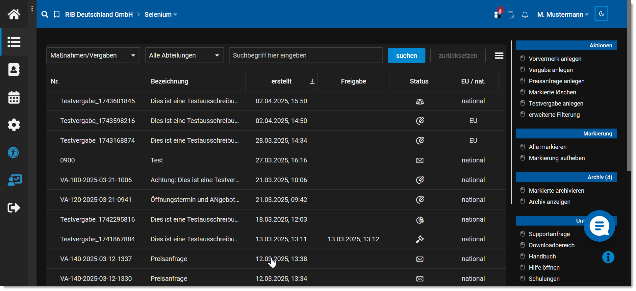Click the zurücksetzen button

click(458, 56)
